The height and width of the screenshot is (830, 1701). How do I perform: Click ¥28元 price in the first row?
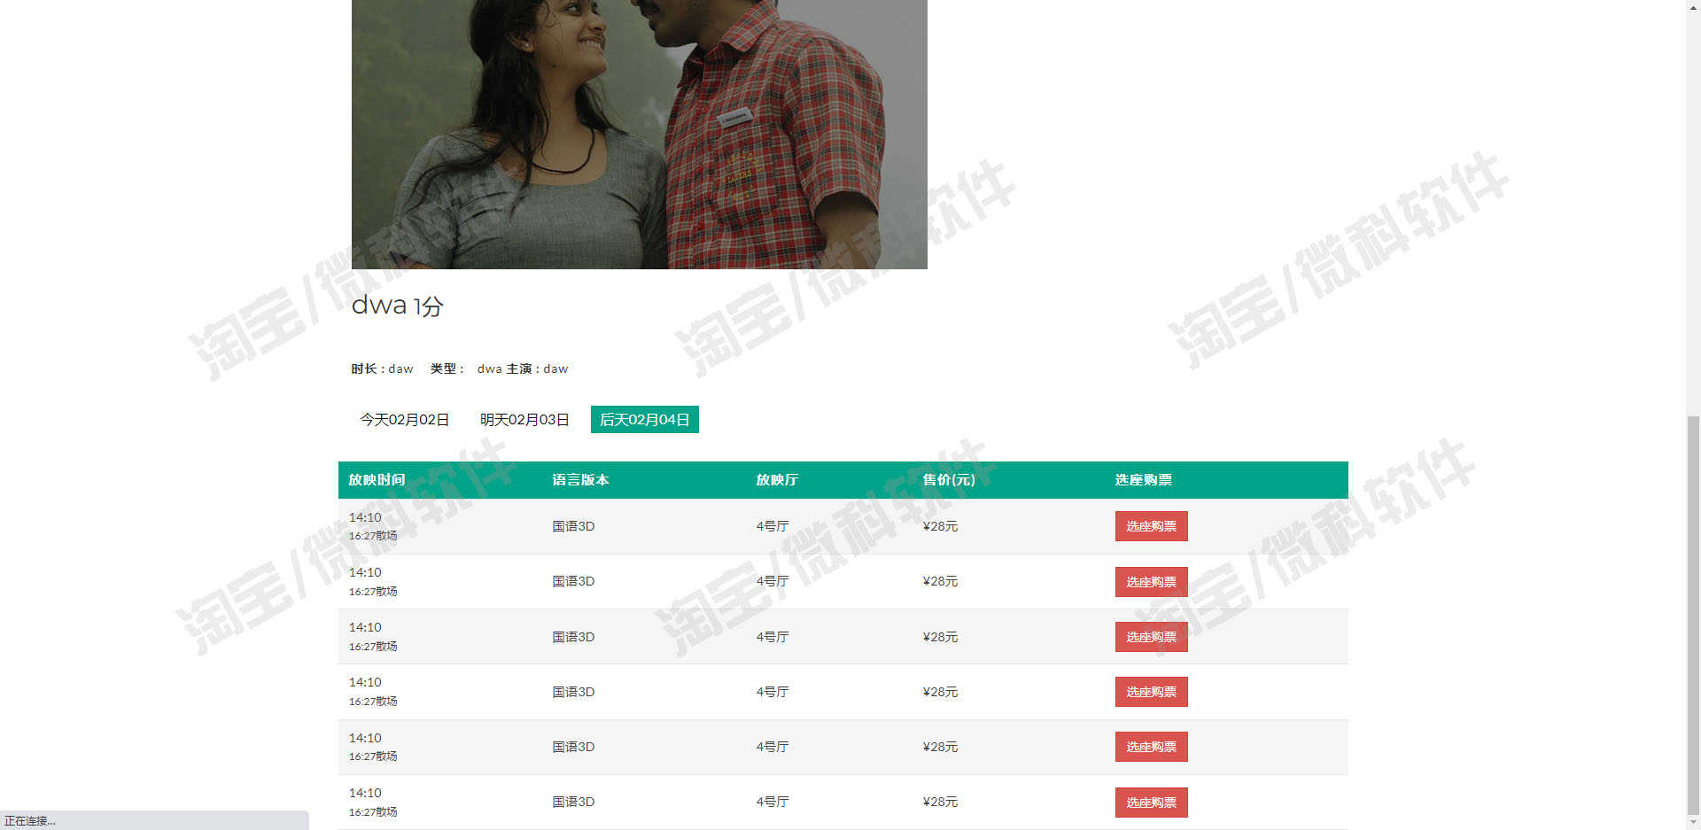point(940,526)
